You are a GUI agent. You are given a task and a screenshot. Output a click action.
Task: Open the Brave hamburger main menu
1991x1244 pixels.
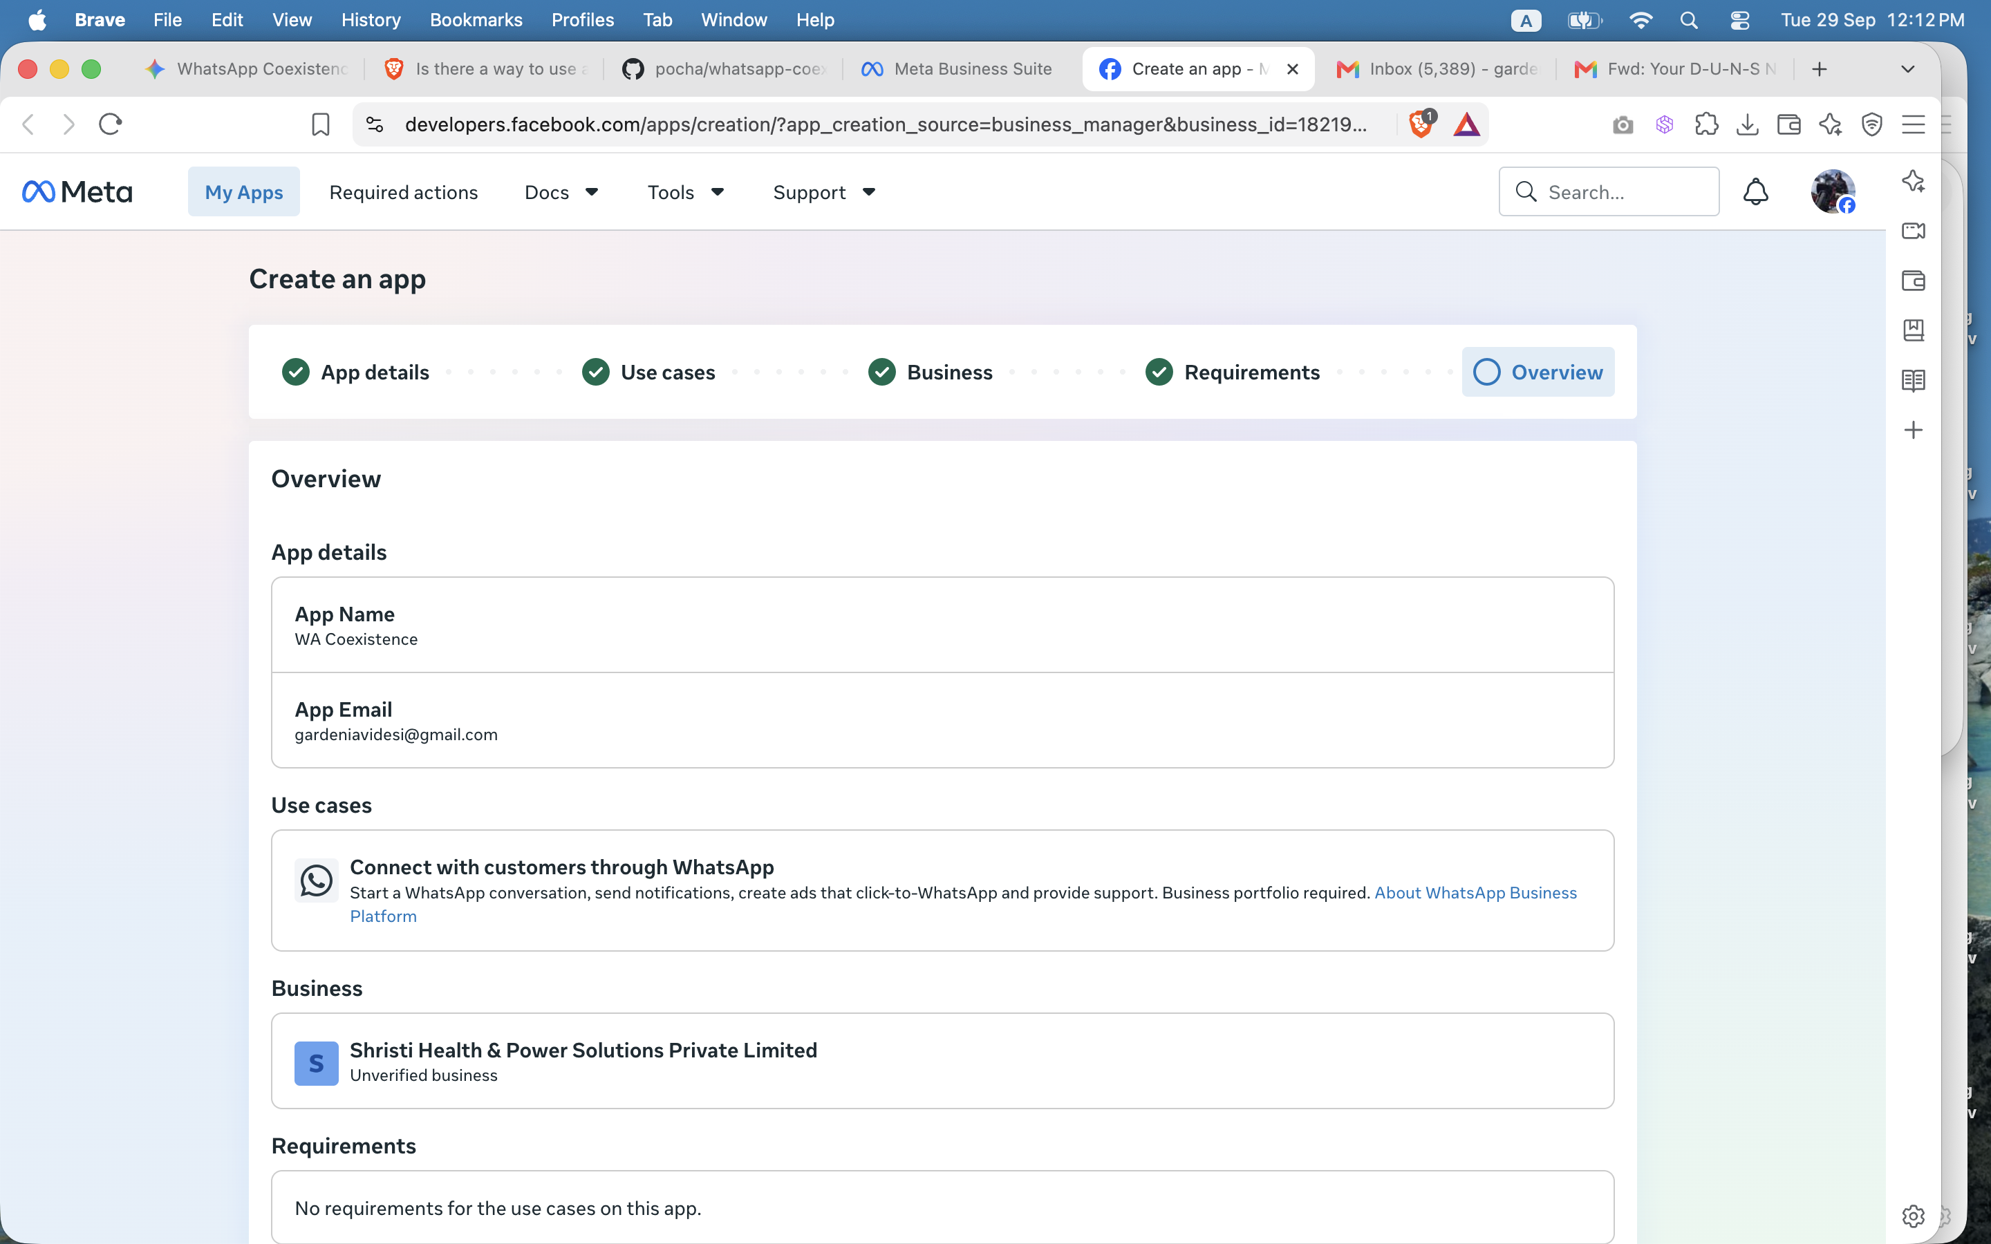coord(1914,124)
